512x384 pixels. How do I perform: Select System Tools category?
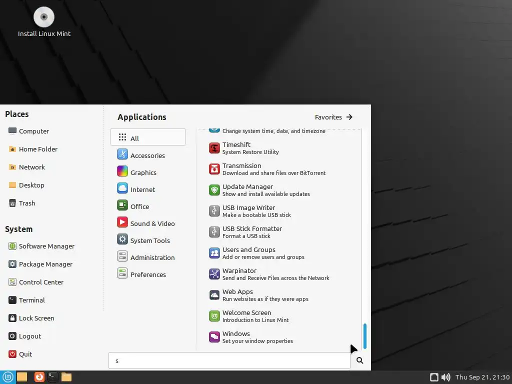click(148, 239)
